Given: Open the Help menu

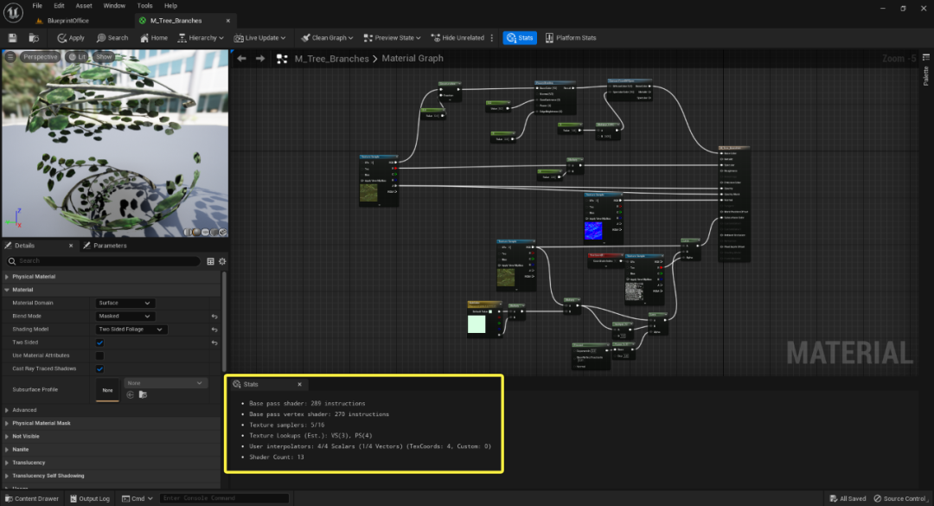Looking at the screenshot, I should point(171,5).
